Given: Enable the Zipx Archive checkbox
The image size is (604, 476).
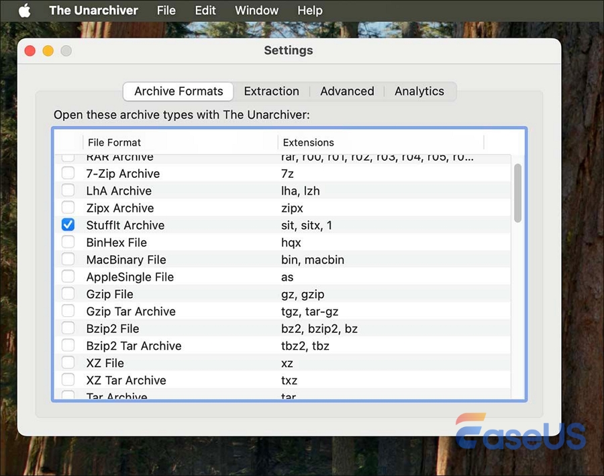Looking at the screenshot, I should 68,208.
